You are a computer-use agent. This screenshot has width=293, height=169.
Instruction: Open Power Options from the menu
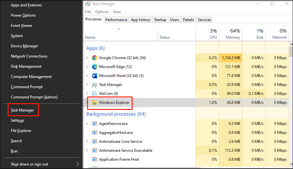point(23,15)
